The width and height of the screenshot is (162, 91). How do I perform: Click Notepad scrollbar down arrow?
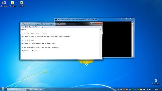pos(101,58)
